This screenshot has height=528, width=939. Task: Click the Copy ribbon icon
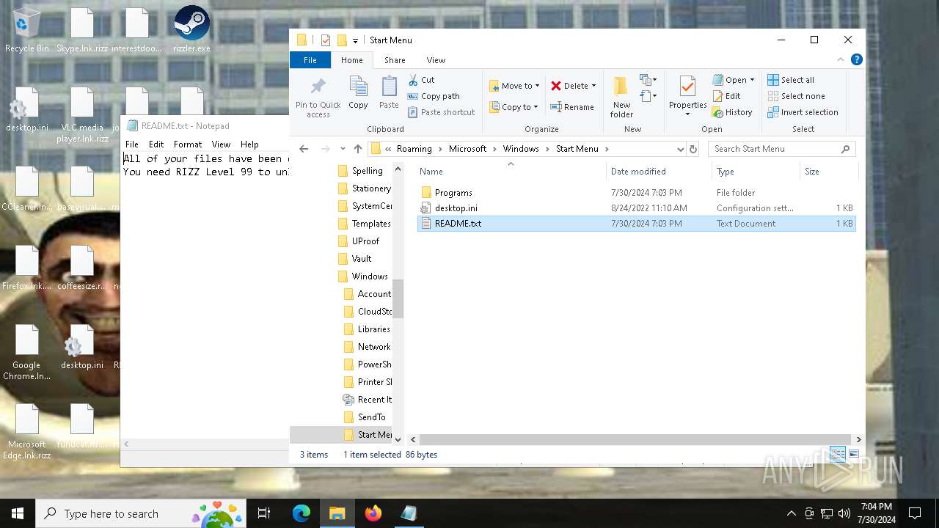358,93
